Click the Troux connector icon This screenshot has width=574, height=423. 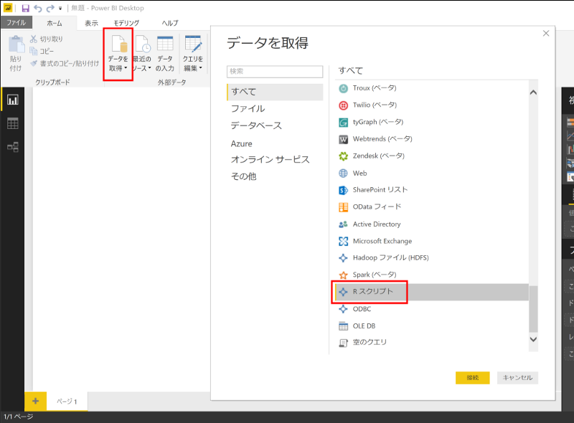coord(343,88)
